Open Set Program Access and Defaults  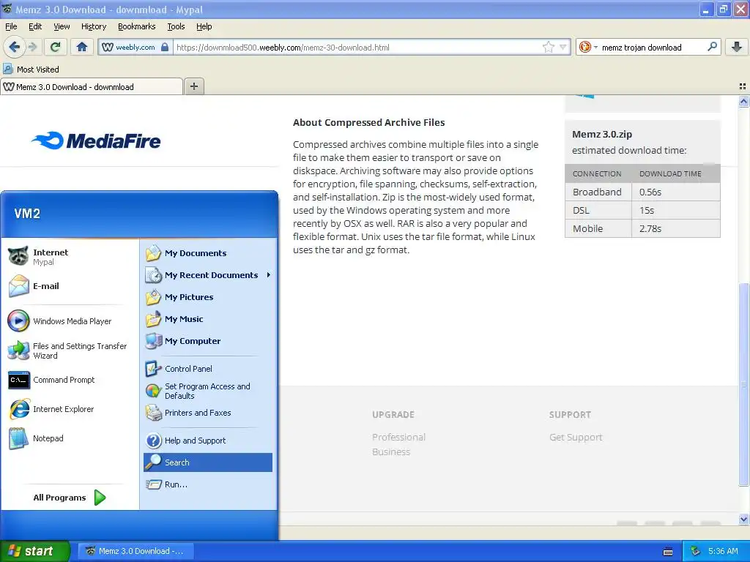tap(207, 391)
